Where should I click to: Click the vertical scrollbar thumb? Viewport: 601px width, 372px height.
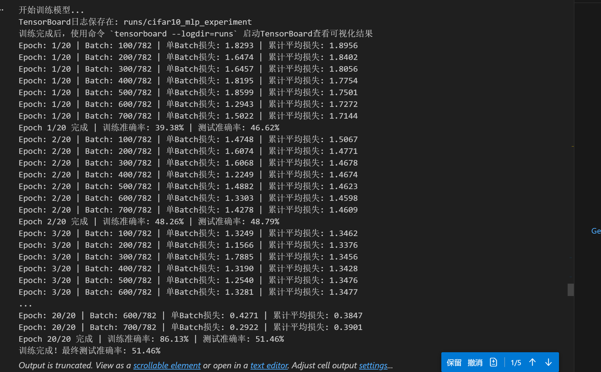[x=570, y=290]
